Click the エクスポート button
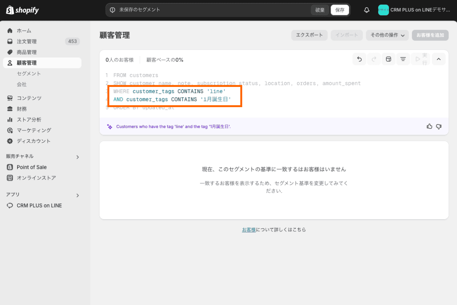 pyautogui.click(x=309, y=35)
